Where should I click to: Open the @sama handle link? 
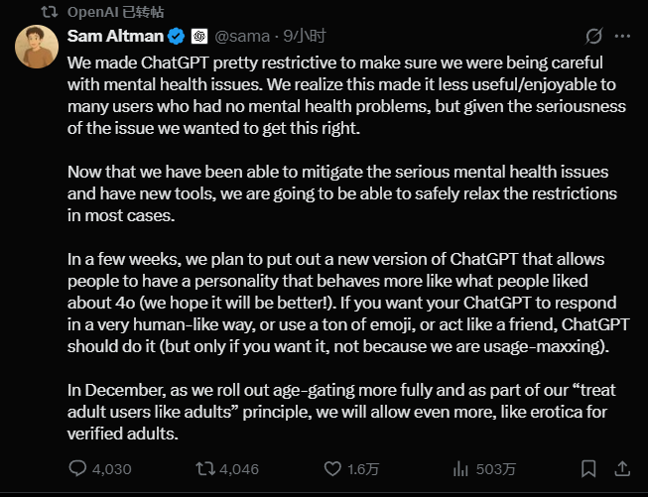240,37
